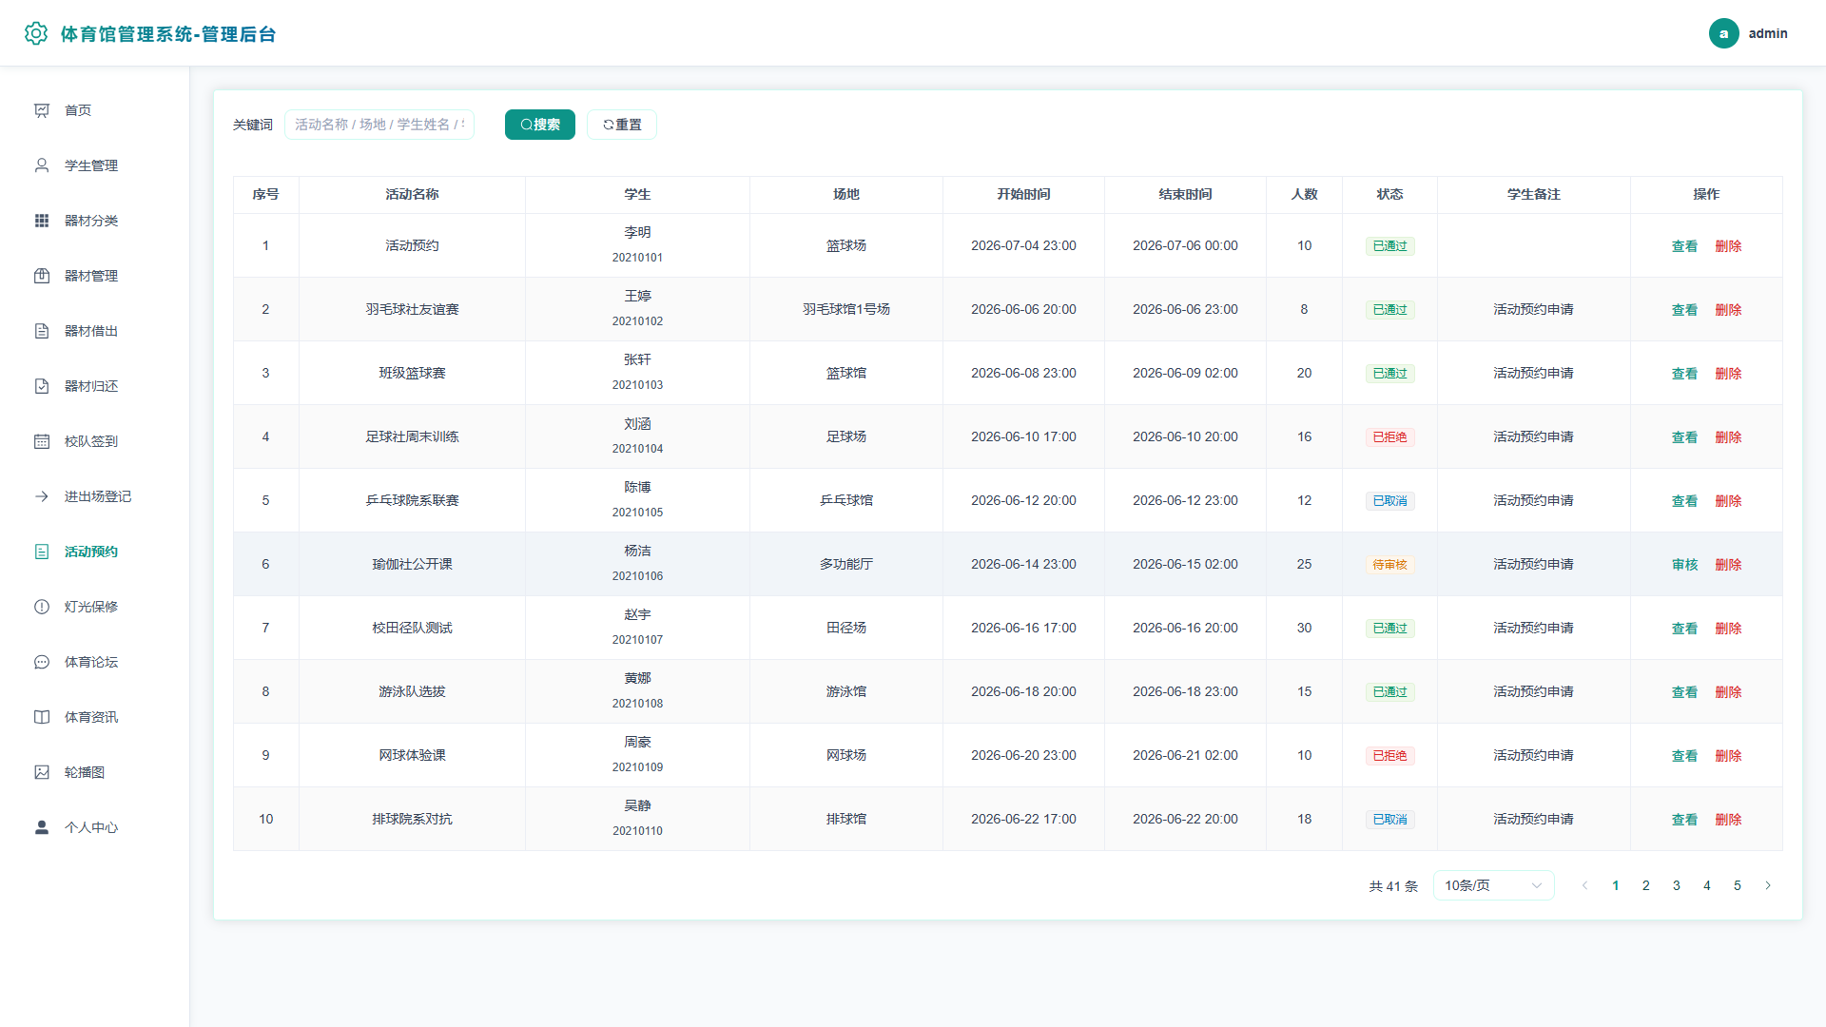This screenshot has height=1027, width=1826.
Task: Go to next page using right chevron
Action: (x=1768, y=885)
